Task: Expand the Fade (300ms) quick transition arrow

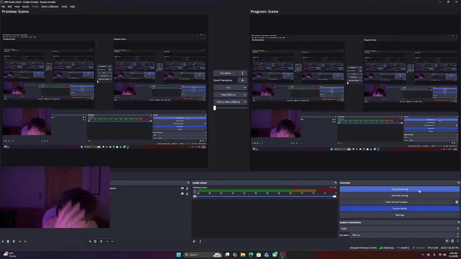Action: [x=245, y=95]
